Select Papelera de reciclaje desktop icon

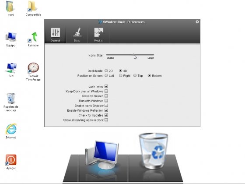[x=11, y=103]
